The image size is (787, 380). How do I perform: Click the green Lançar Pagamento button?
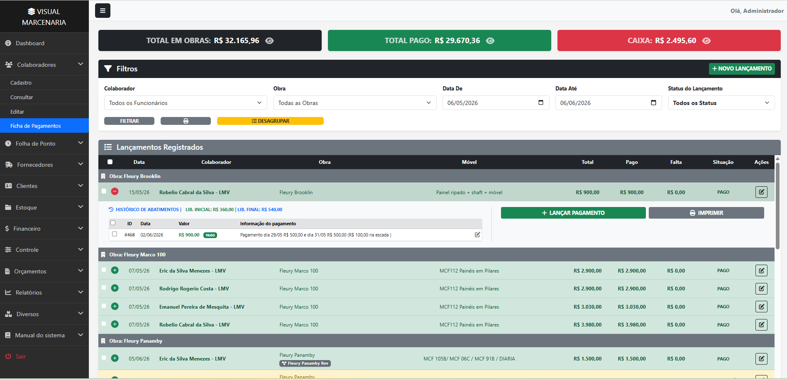[573, 213]
